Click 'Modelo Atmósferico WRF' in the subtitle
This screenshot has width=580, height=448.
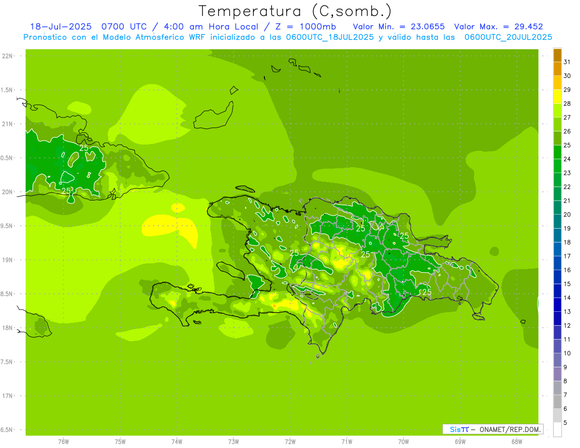[x=154, y=37]
